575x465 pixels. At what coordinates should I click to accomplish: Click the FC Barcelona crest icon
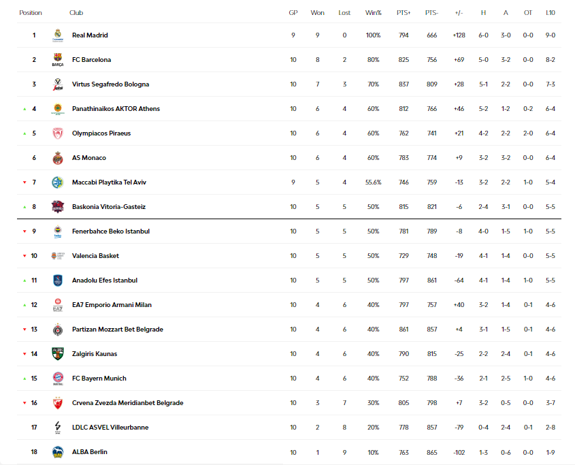click(58, 59)
